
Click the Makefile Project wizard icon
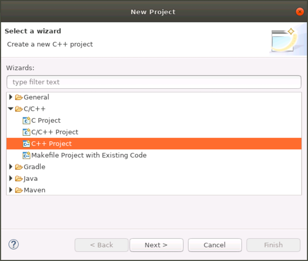26,155
